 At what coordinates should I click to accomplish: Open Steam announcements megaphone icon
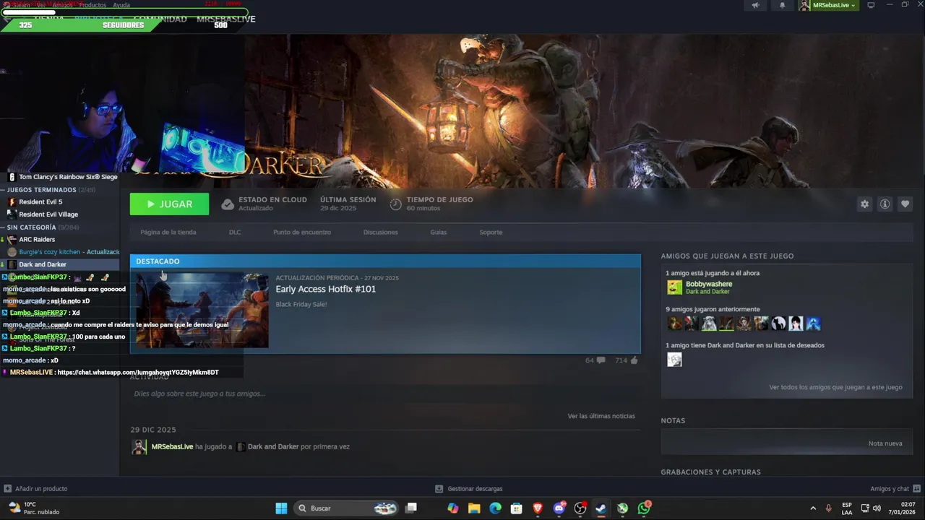755,5
